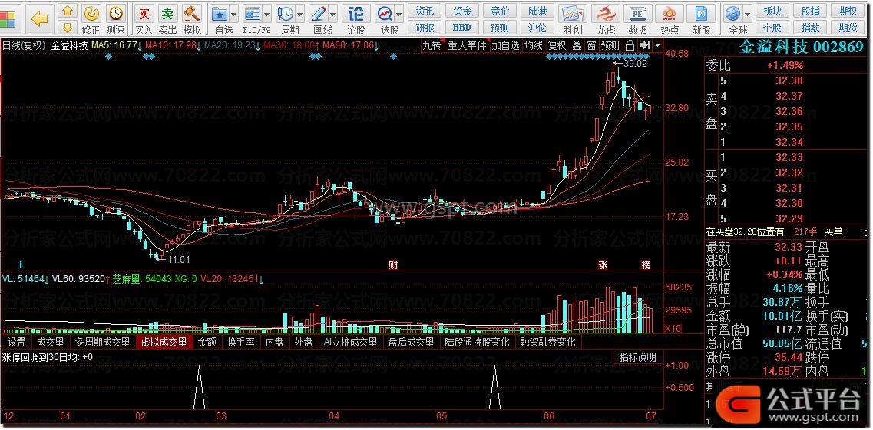This screenshot has width=873, height=430.
Task: Click the 个股 button
Action: click(772, 28)
